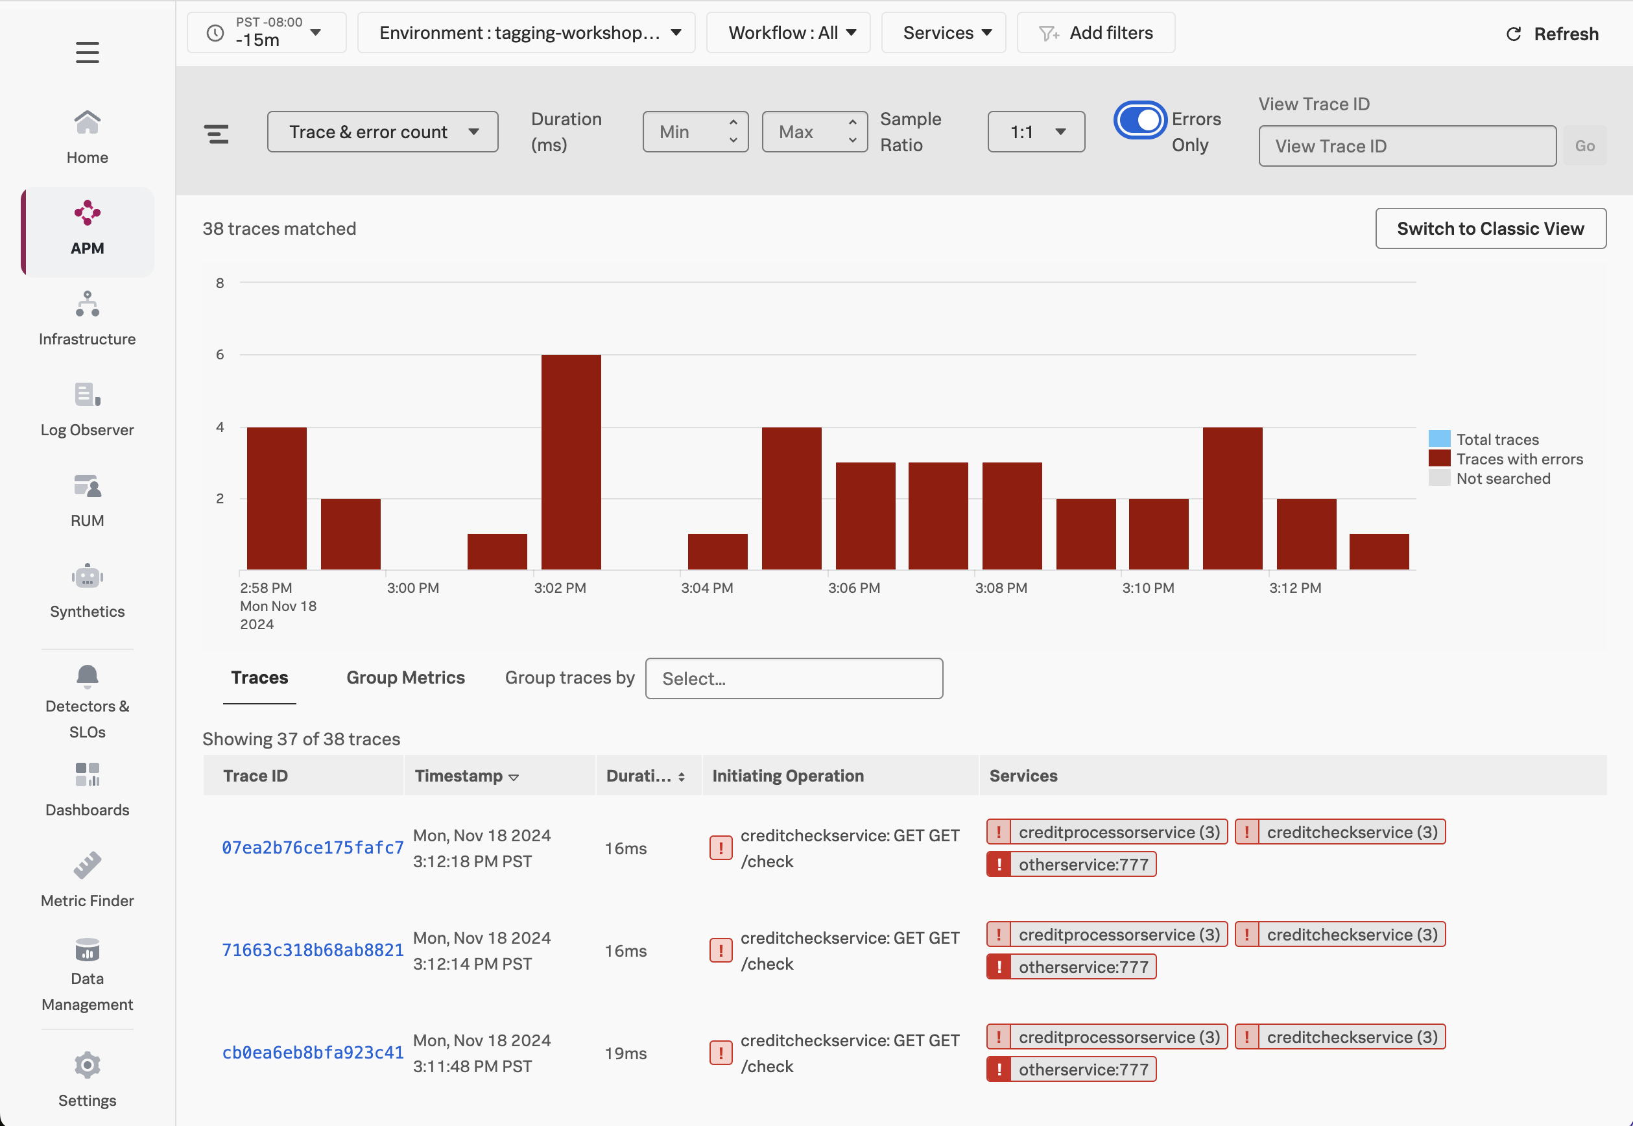Image resolution: width=1633 pixels, height=1126 pixels.
Task: Switch to Group Metrics tab
Action: point(405,677)
